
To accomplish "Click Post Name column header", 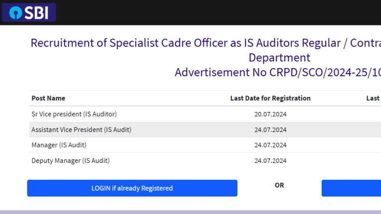I will (48, 98).
